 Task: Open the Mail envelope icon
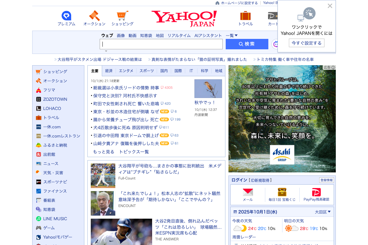(x=248, y=192)
